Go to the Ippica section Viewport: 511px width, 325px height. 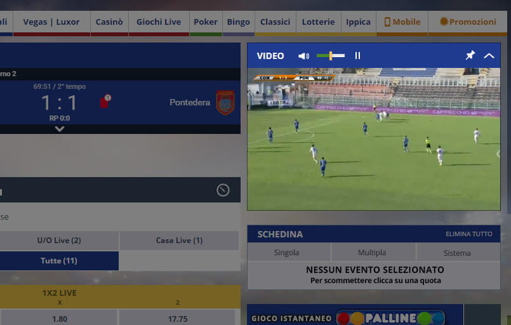(x=359, y=22)
